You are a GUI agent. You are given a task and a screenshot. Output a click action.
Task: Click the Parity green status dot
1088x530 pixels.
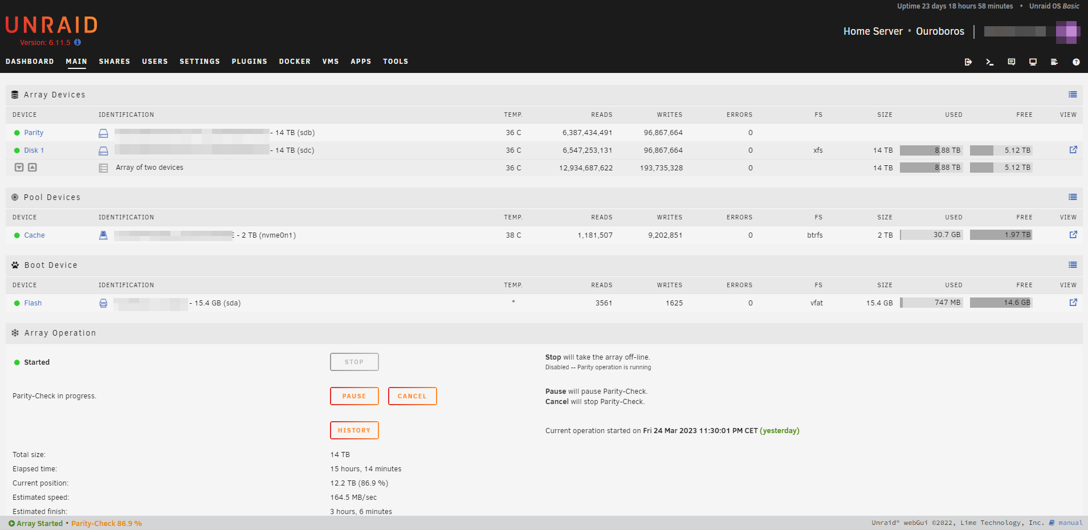click(17, 133)
